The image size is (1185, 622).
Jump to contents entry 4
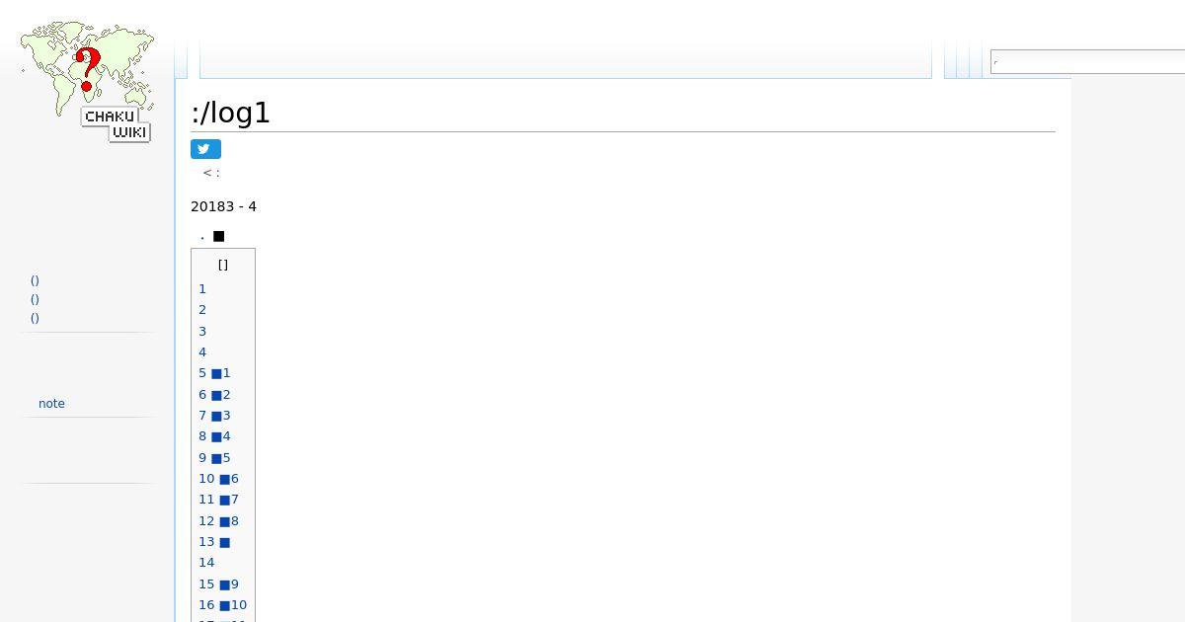202,352
